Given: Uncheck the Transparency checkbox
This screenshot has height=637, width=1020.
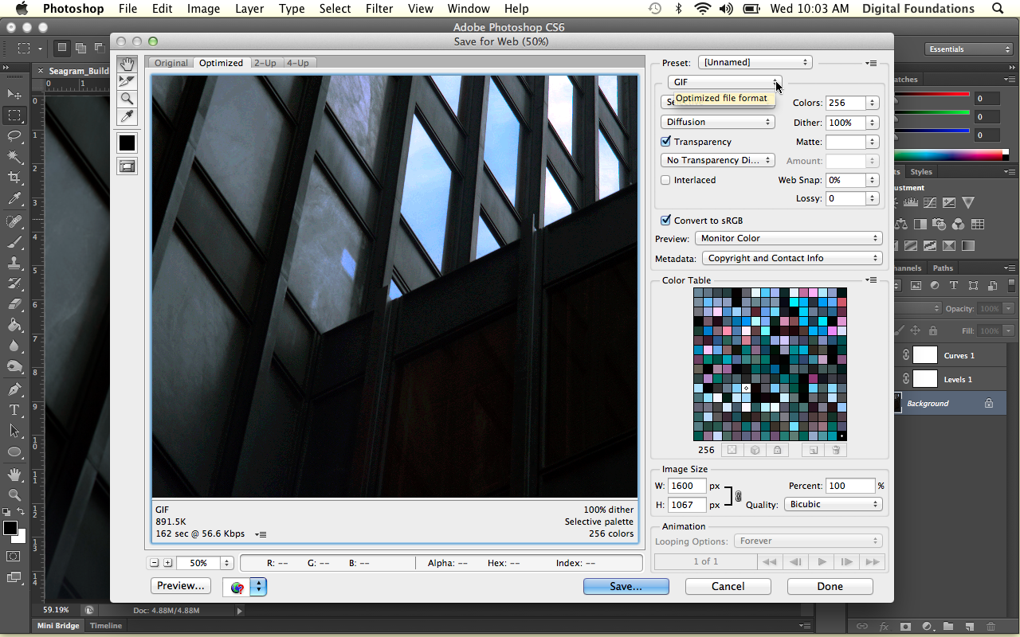Looking at the screenshot, I should (665, 142).
